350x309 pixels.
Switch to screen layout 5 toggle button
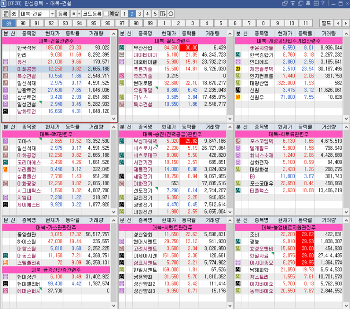[x=155, y=14]
